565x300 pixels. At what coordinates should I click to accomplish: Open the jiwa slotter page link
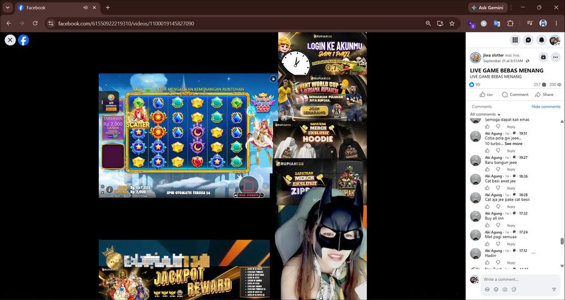coord(493,55)
